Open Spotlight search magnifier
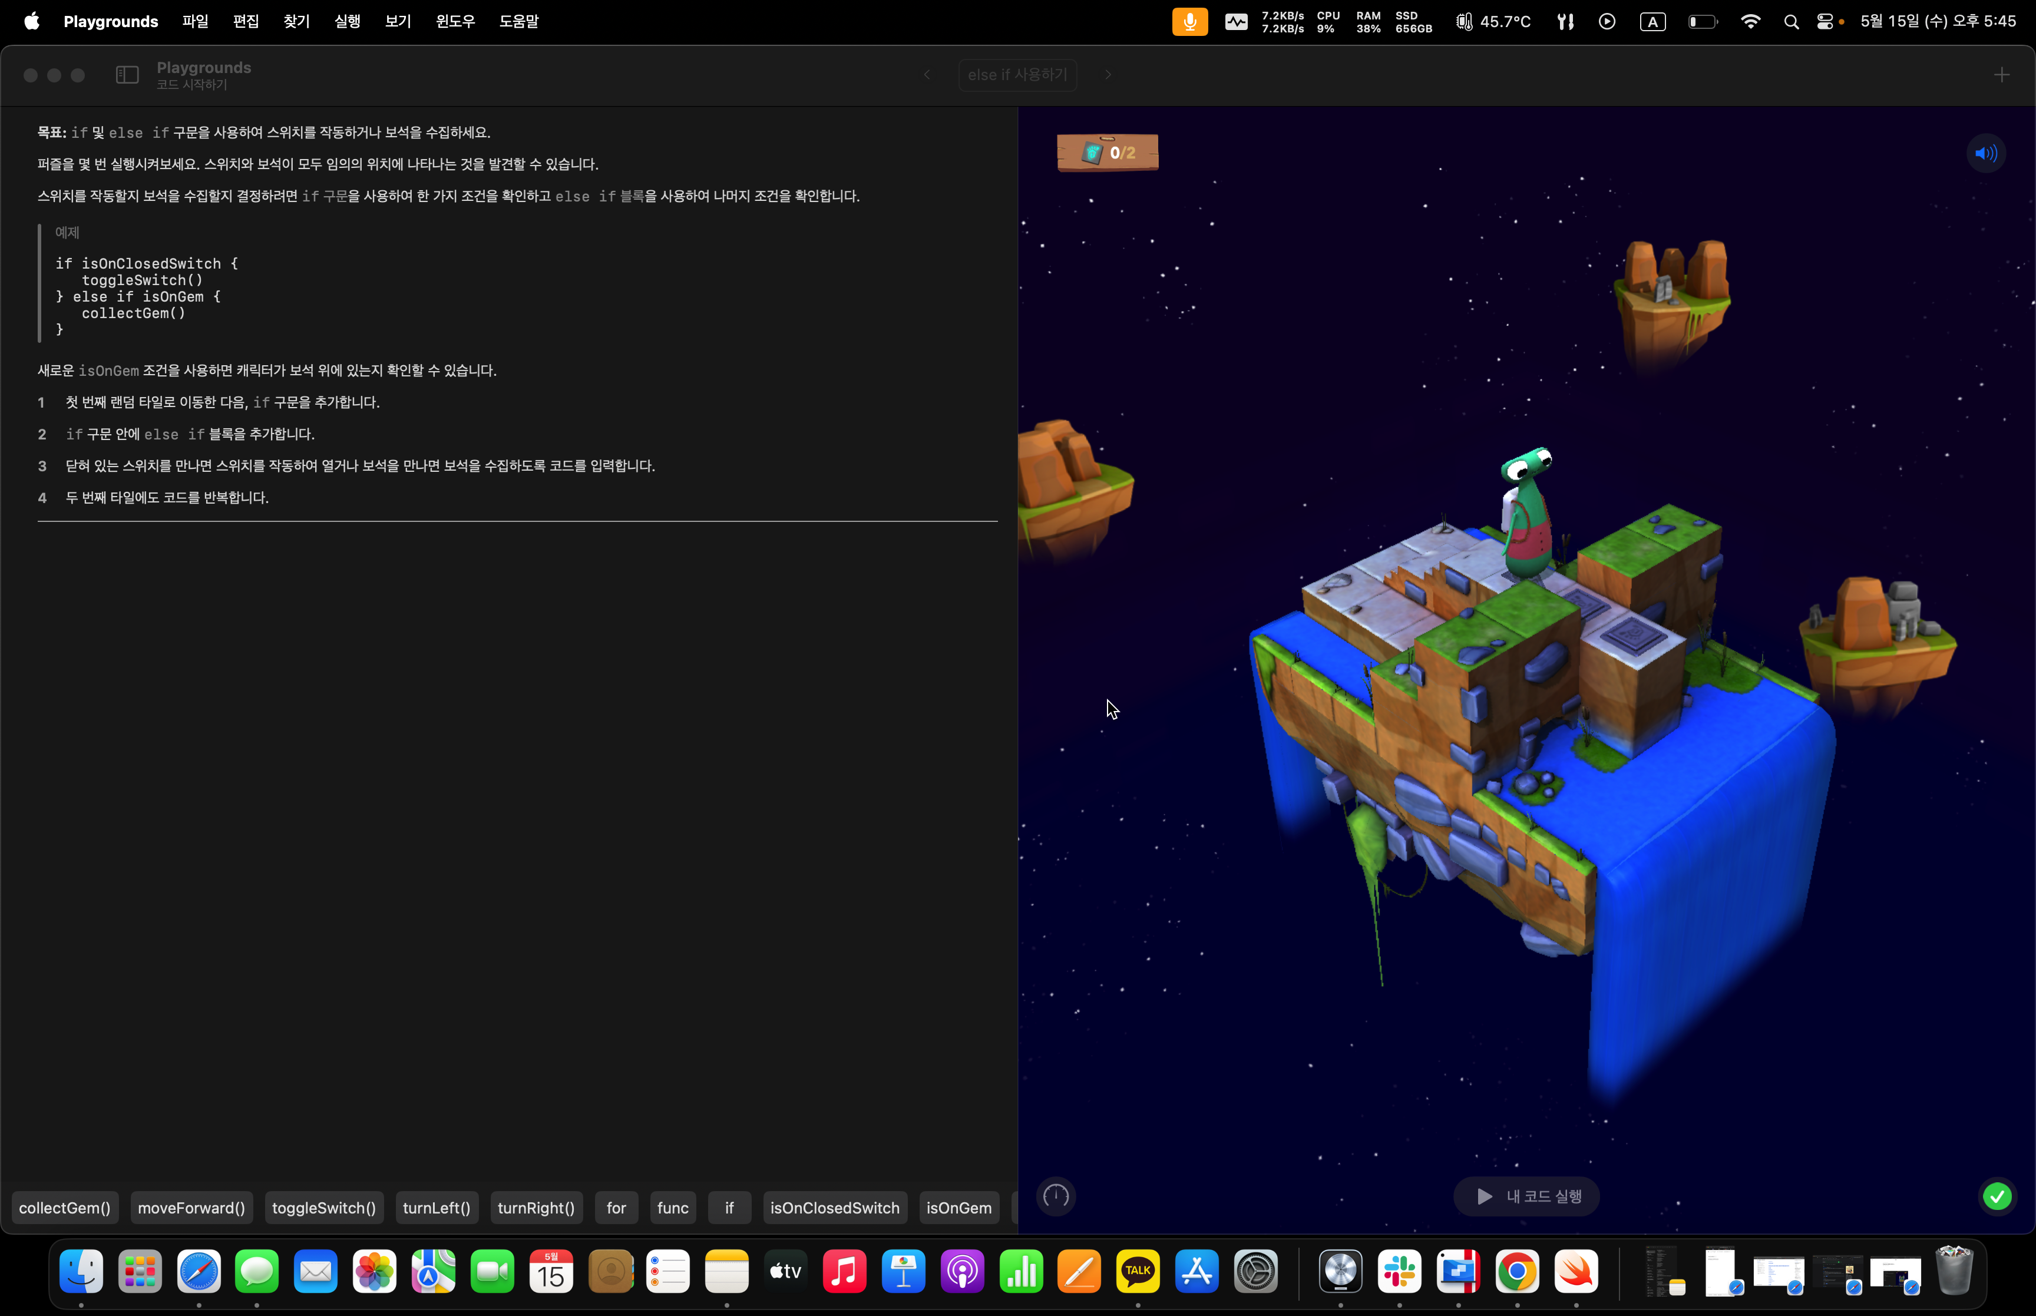Screen dimensions: 2036x1316 click(x=1792, y=22)
